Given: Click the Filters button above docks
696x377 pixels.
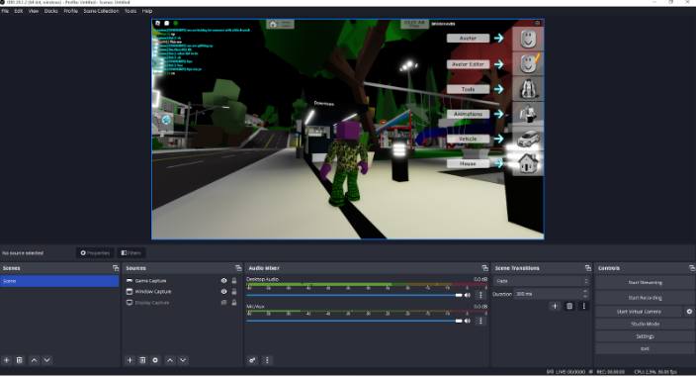Looking at the screenshot, I should pos(130,253).
